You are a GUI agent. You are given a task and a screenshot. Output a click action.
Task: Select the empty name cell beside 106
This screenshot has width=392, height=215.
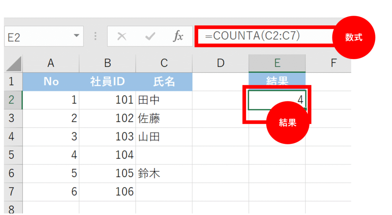[x=164, y=191]
